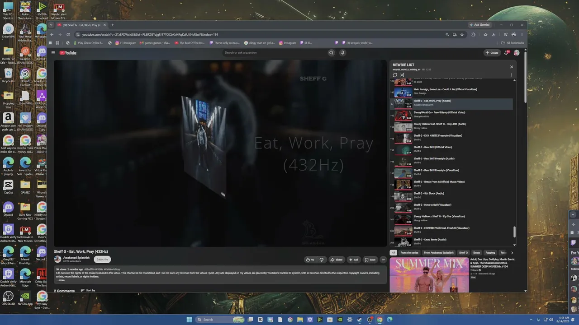Open All Bookmarks folder

coord(513,43)
